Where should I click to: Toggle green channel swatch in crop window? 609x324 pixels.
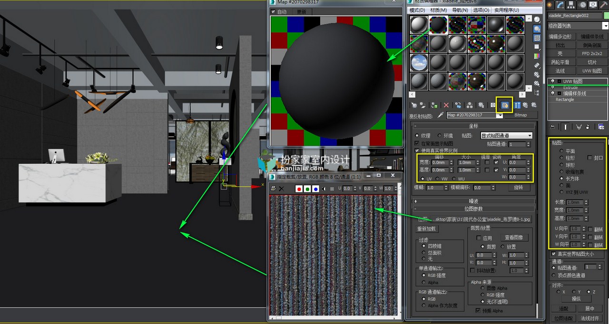[307, 189]
